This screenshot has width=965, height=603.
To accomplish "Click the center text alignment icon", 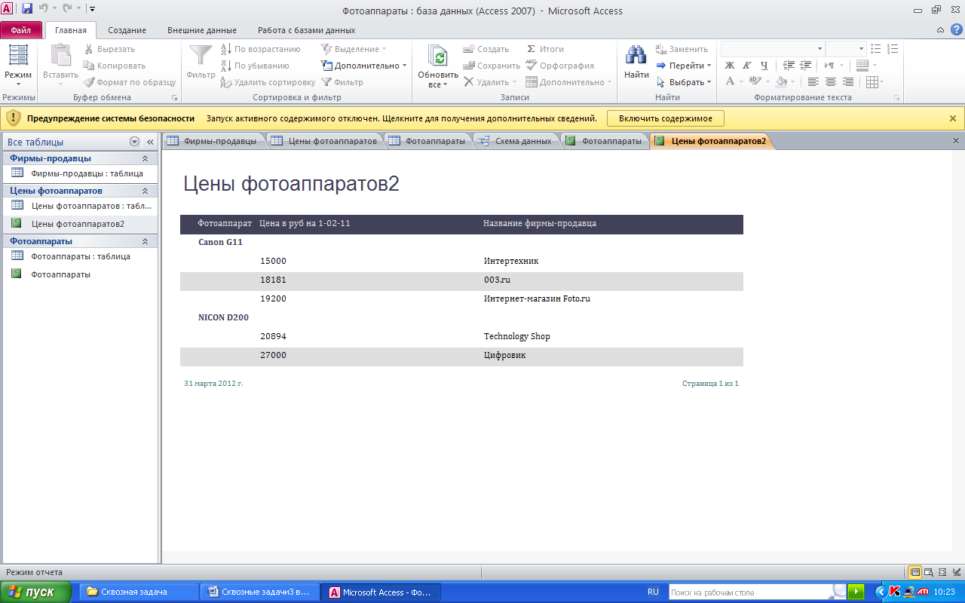I will (x=830, y=82).
